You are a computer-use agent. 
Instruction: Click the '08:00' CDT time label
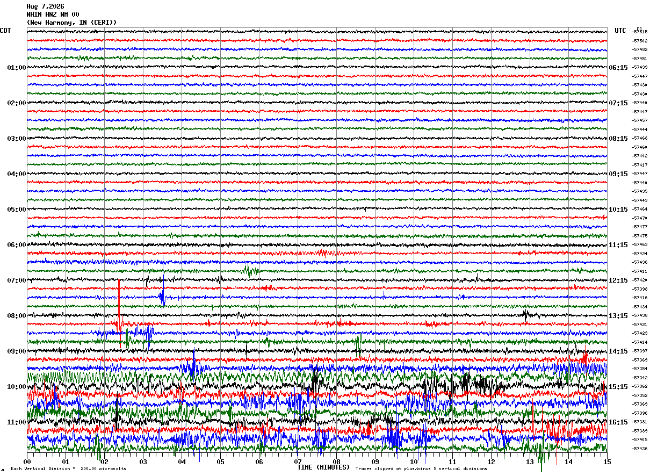(17, 316)
